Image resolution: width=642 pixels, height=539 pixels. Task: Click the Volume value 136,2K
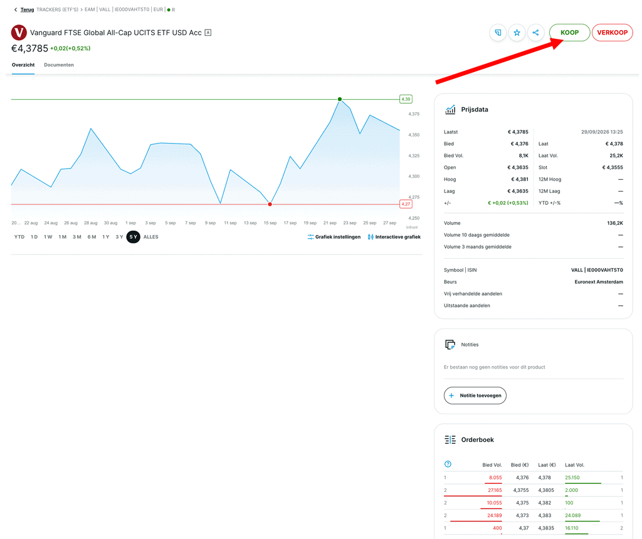coord(615,223)
